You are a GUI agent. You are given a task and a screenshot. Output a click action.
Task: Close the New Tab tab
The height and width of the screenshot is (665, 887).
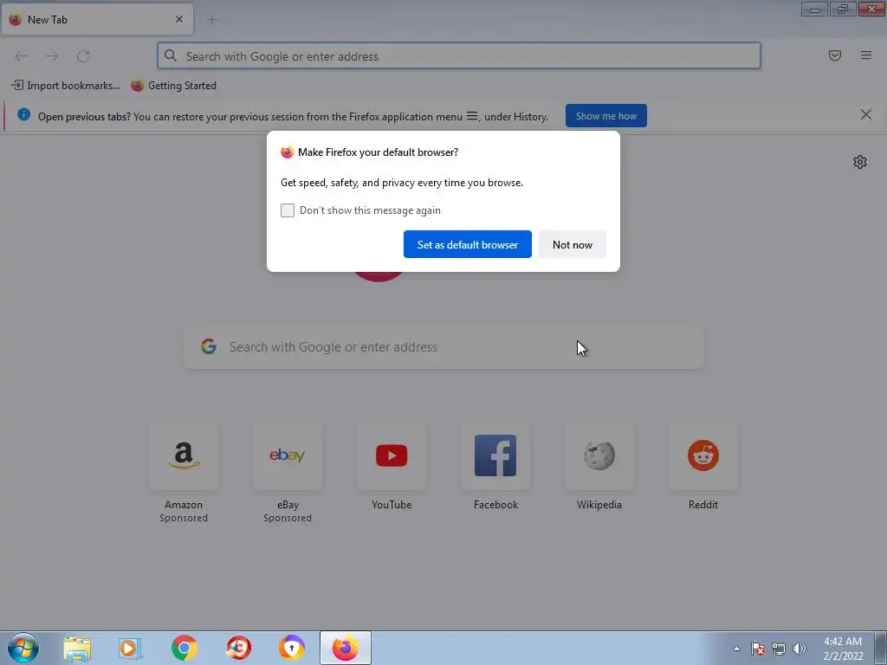(179, 19)
